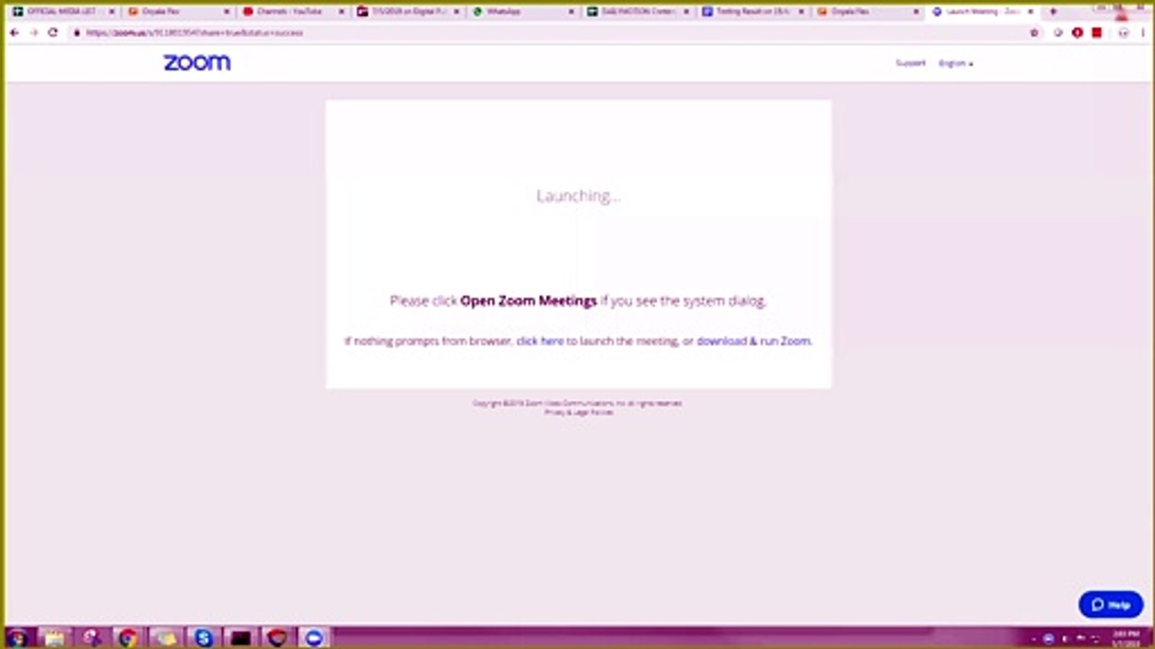1155x649 pixels.
Task: Switch to the OFFICIAL MEDIA LIST tab
Action: coord(63,12)
